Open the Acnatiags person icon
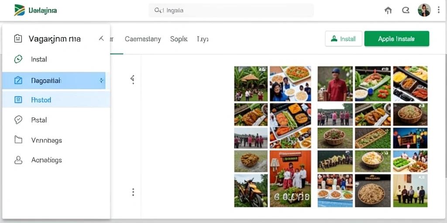The width and height of the screenshot is (447, 223). (18, 160)
